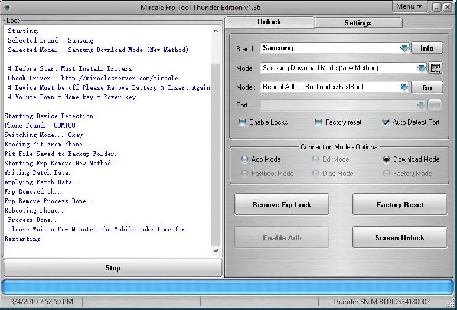Open Reboot Adb to Bootloader mode combo
The width and height of the screenshot is (457, 310).
335,87
